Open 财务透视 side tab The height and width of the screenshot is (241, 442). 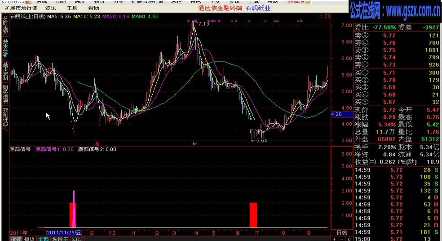pos(5,94)
